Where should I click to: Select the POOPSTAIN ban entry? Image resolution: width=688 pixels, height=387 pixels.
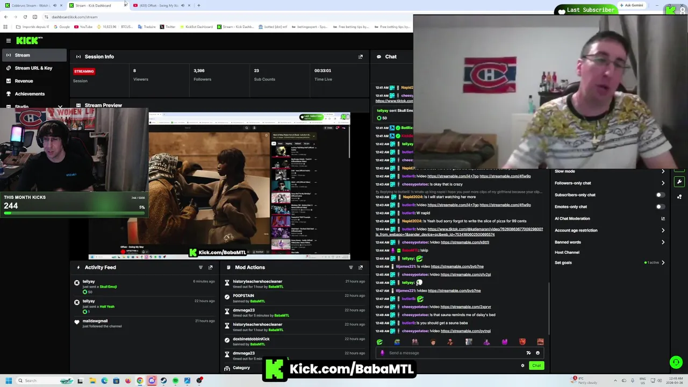pyautogui.click(x=294, y=298)
